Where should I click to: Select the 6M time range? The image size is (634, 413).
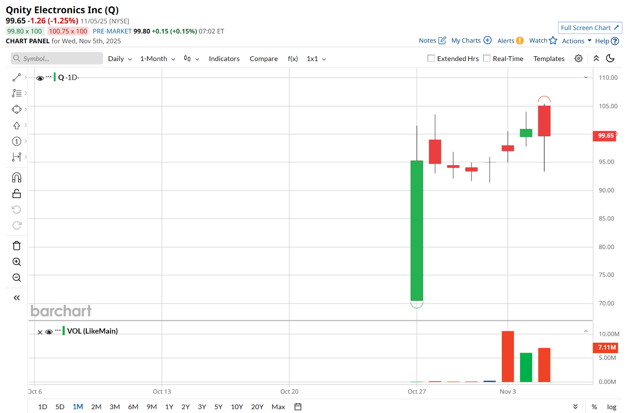[133, 407]
